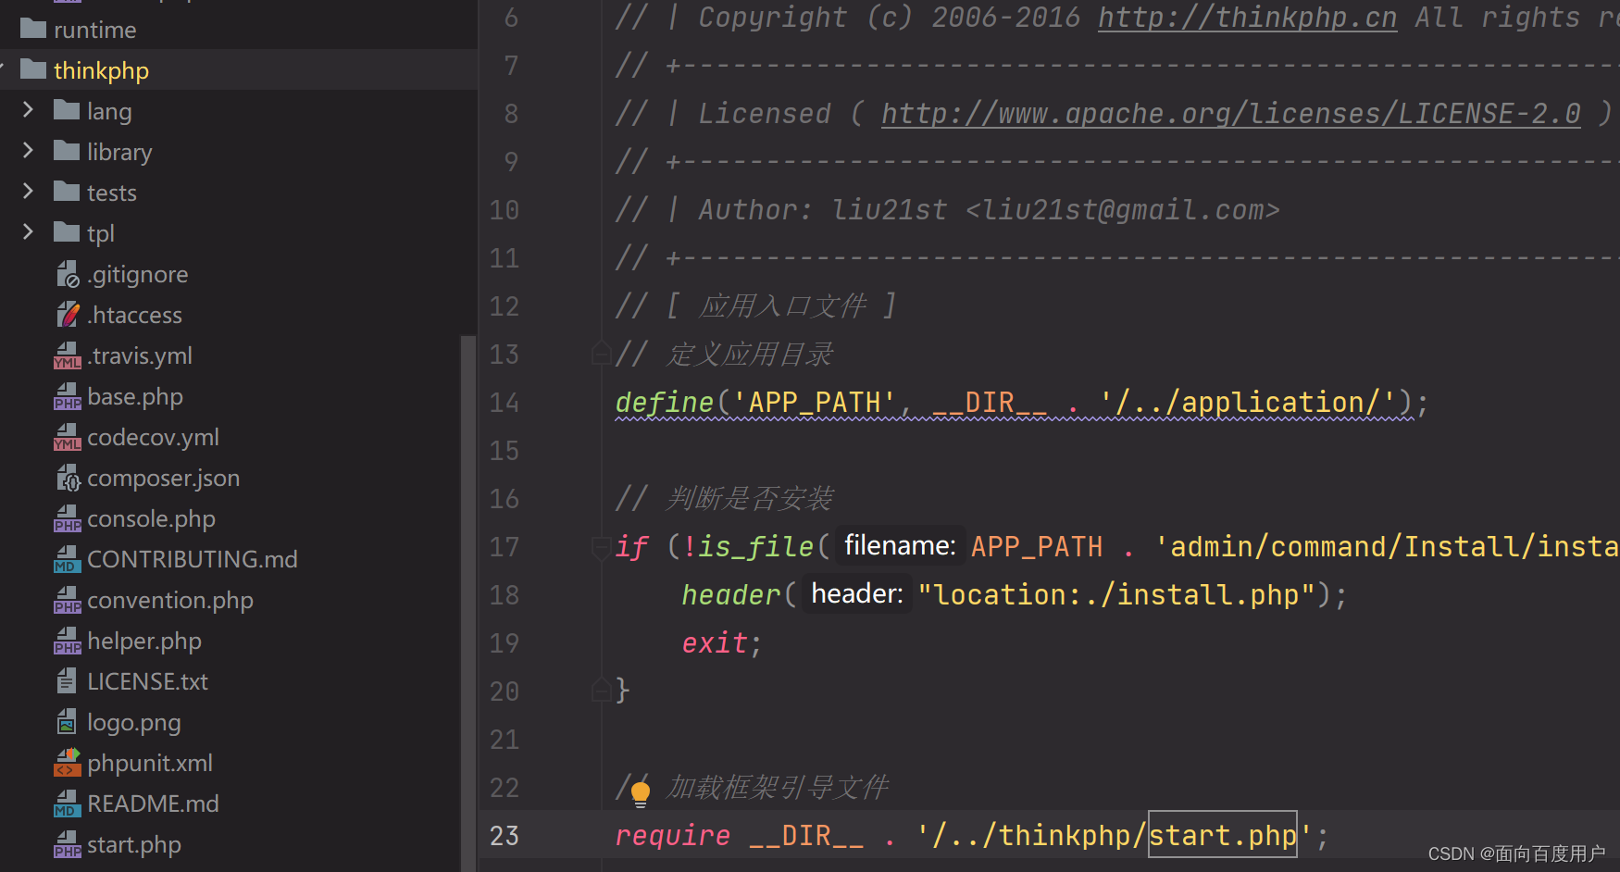Open README.md in the project tree
This screenshot has width=1620, height=872.
coord(153,803)
